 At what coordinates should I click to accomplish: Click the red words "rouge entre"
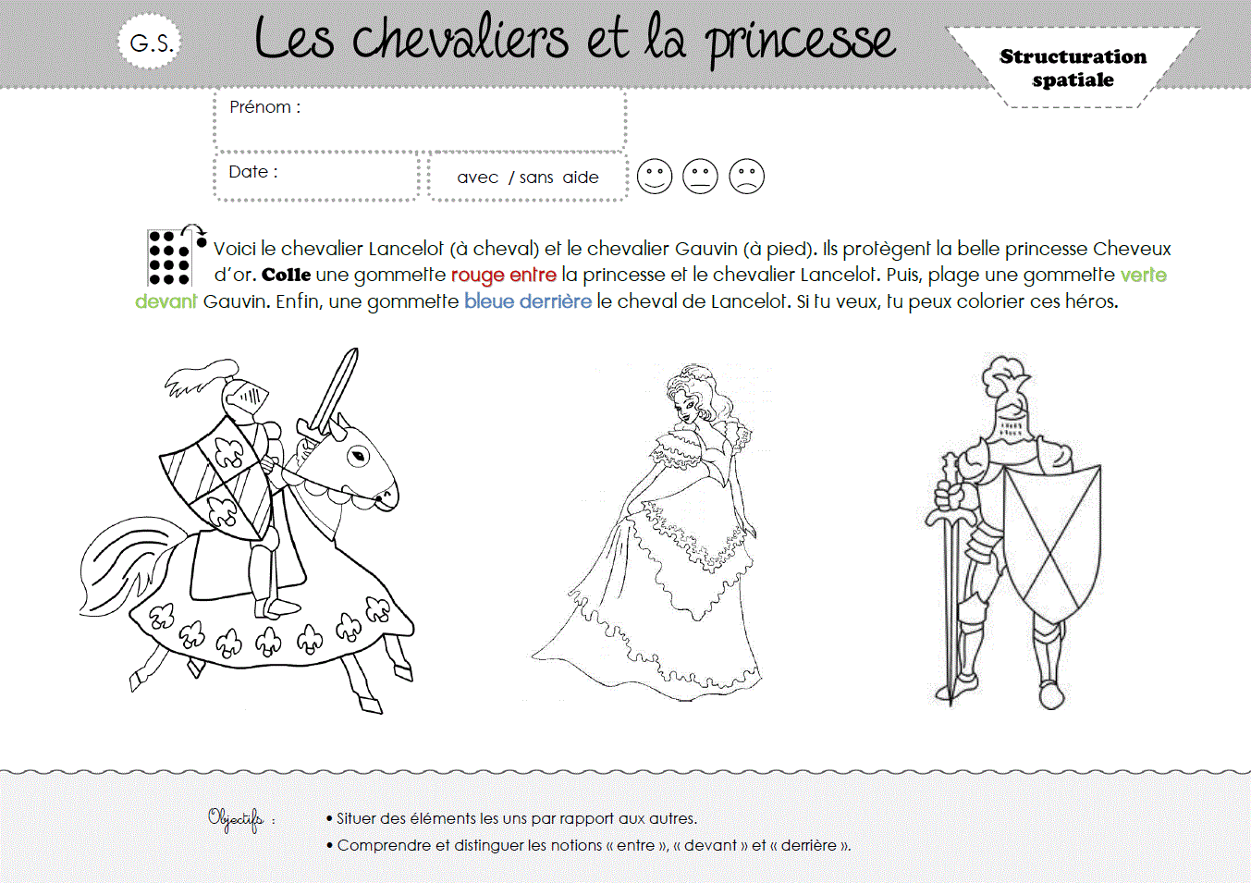pyautogui.click(x=503, y=275)
